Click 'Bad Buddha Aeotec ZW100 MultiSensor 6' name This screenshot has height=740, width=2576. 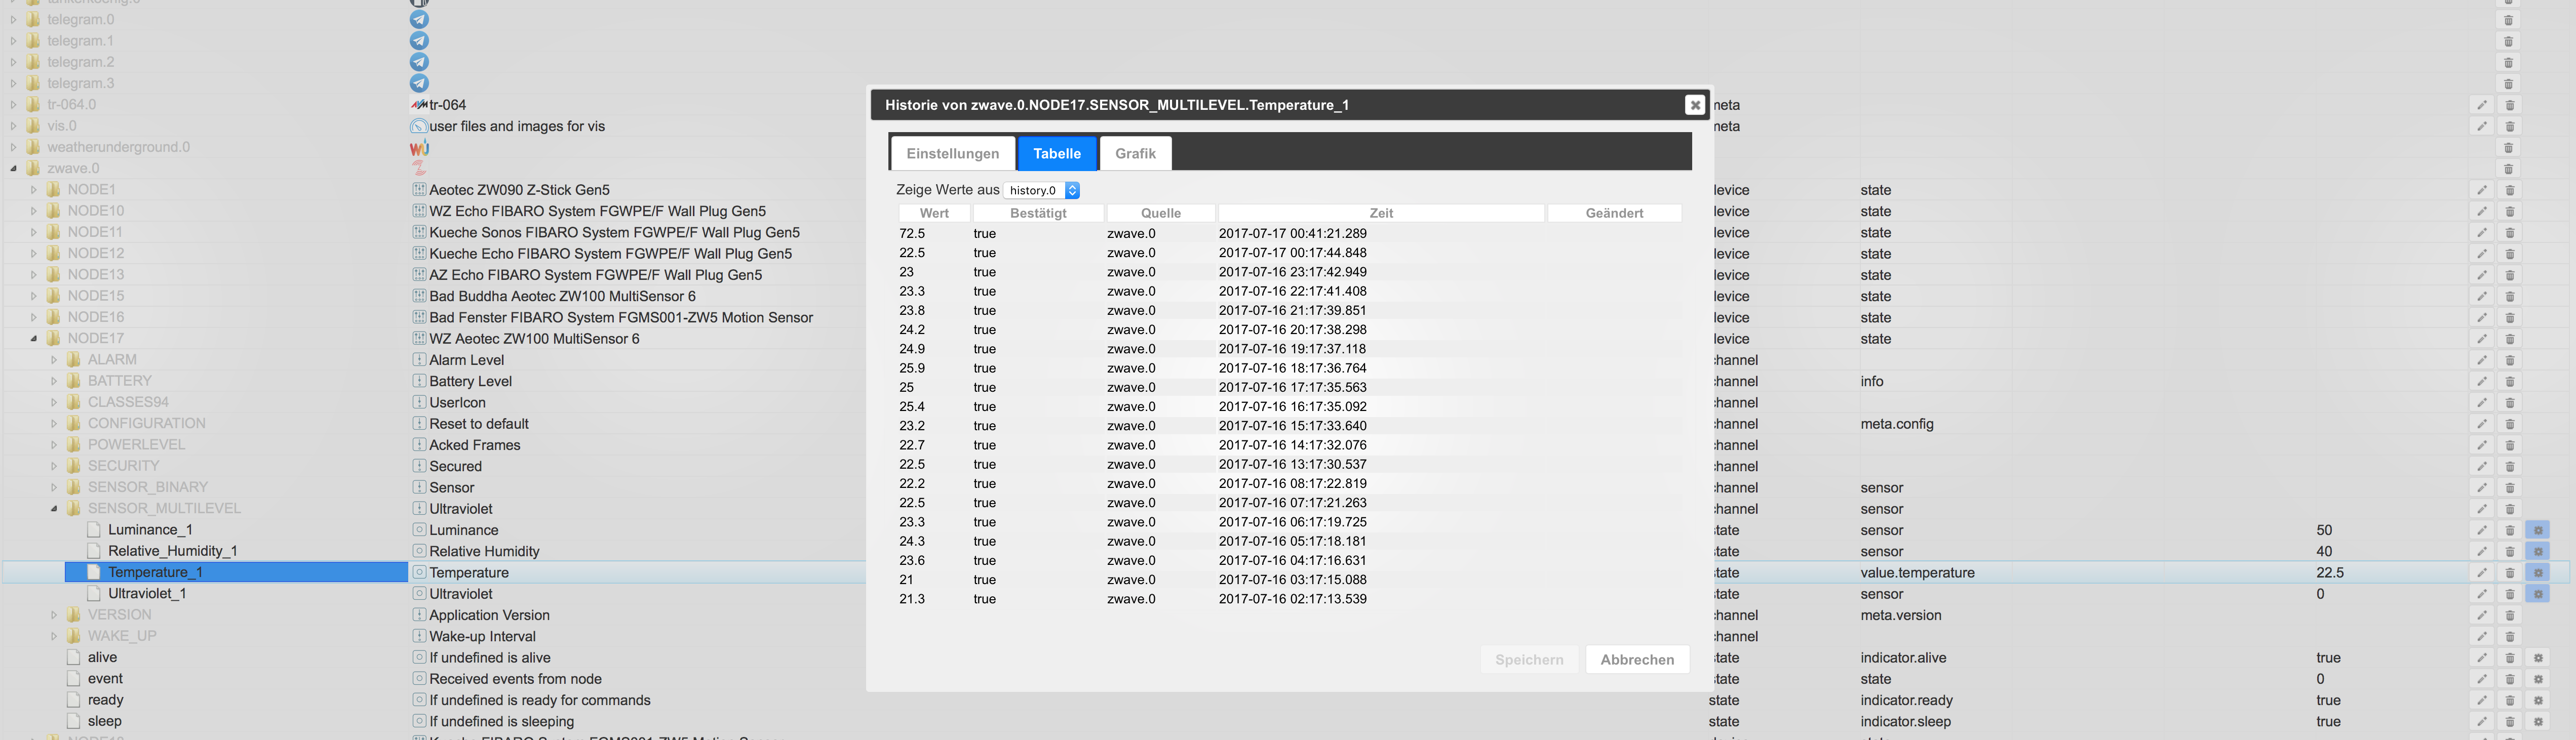(x=562, y=296)
